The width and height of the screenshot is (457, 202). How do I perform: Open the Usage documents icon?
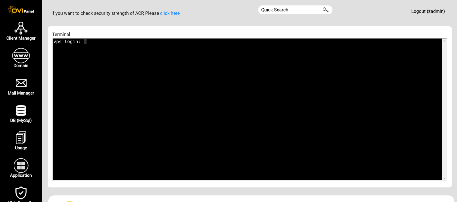pyautogui.click(x=21, y=138)
